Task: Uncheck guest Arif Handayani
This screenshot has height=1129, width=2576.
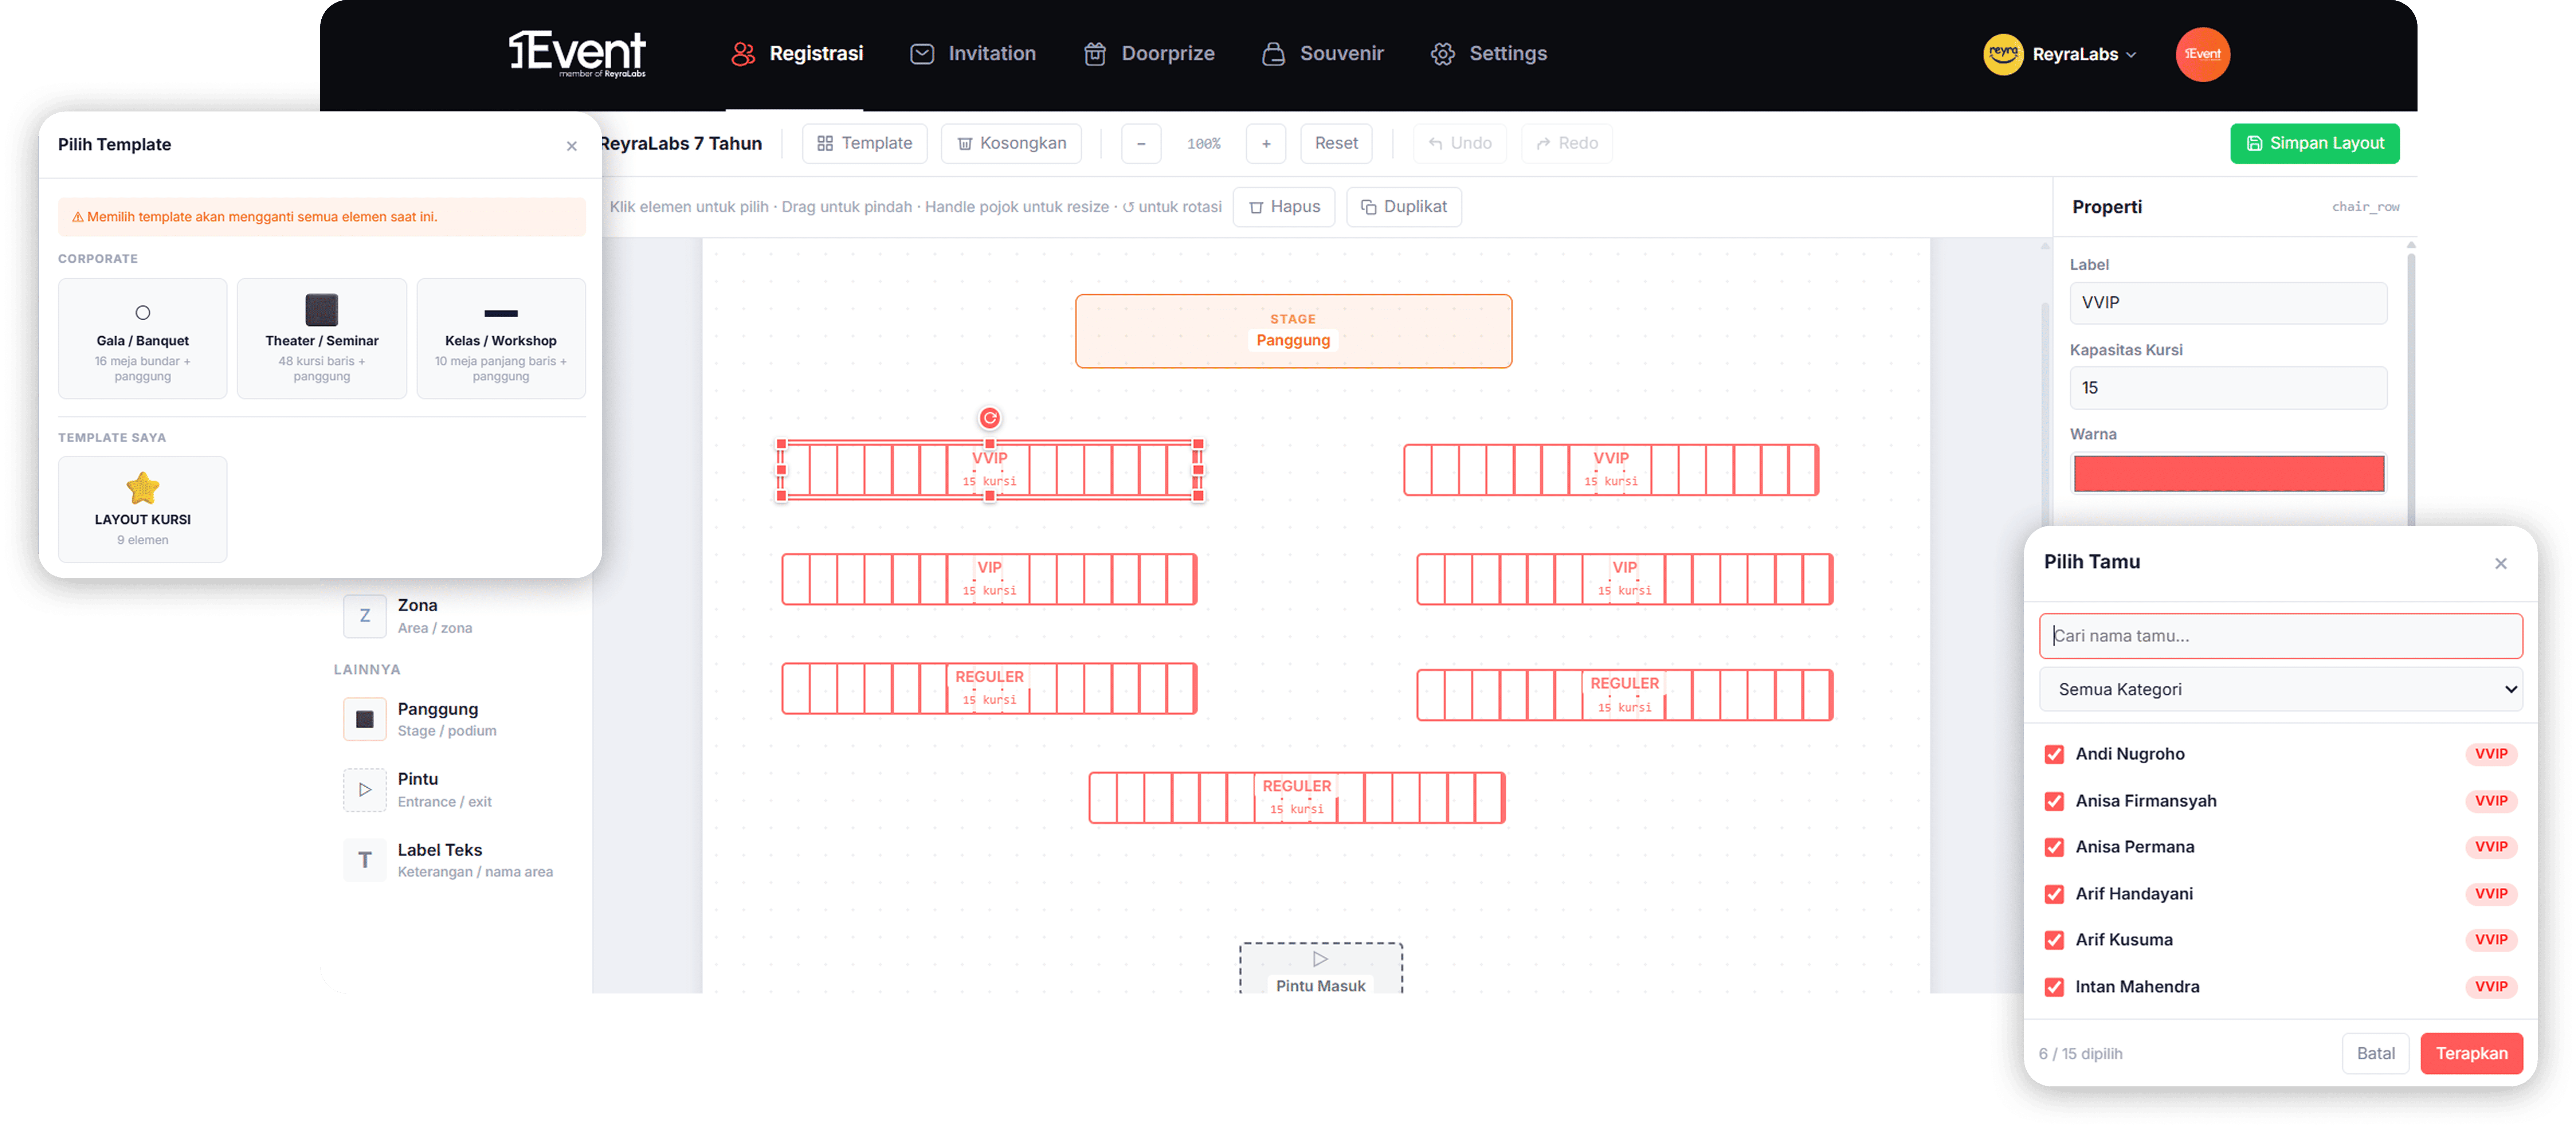Action: [x=2054, y=894]
